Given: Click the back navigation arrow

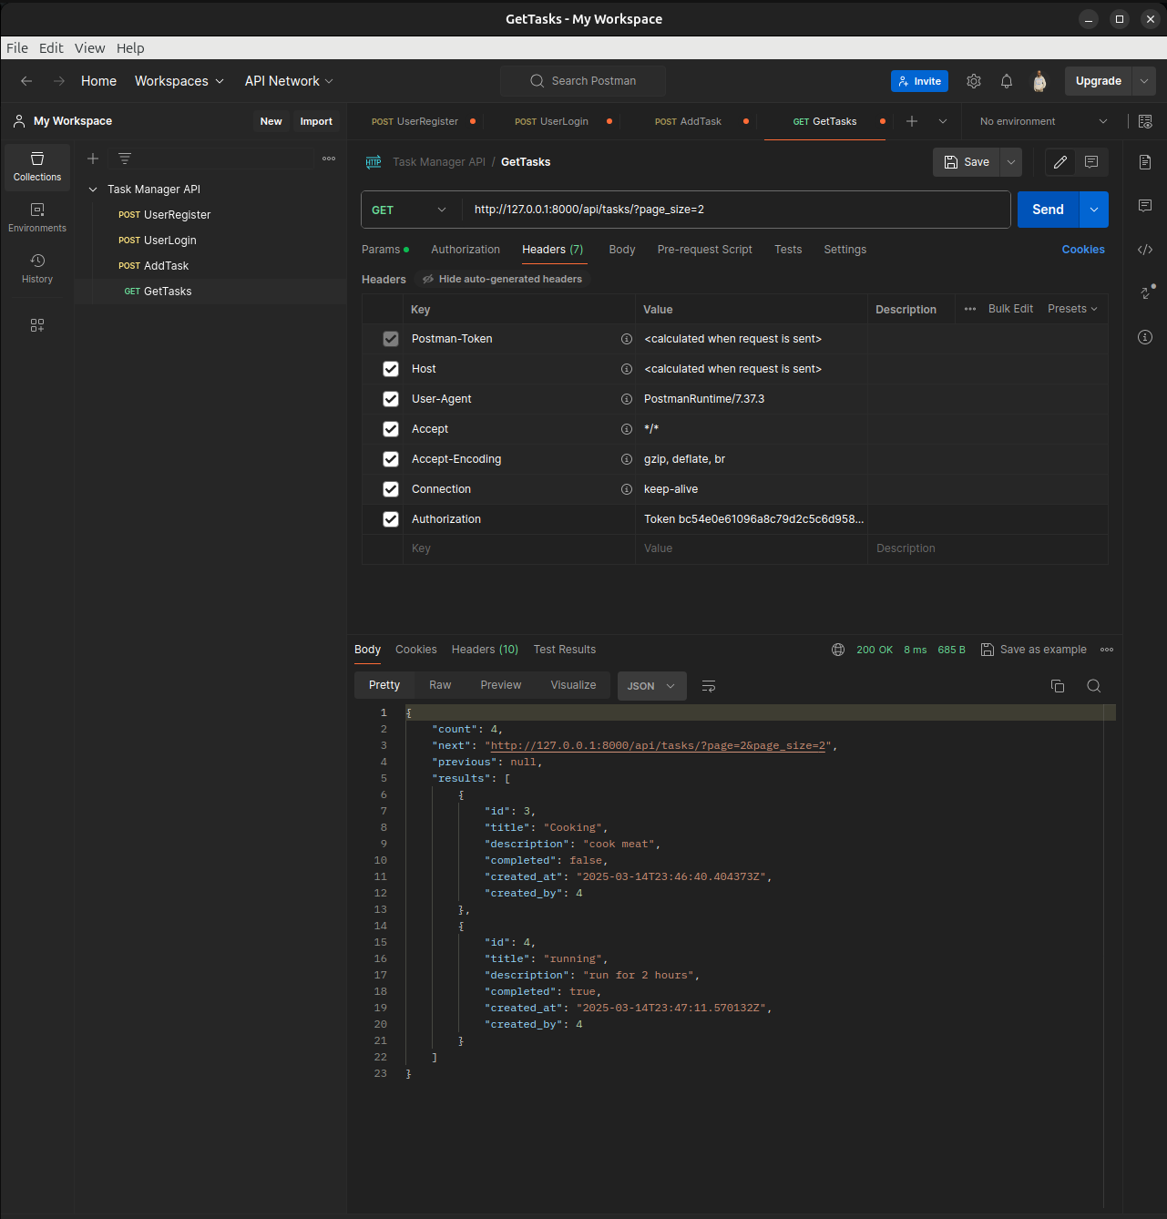Looking at the screenshot, I should (26, 81).
